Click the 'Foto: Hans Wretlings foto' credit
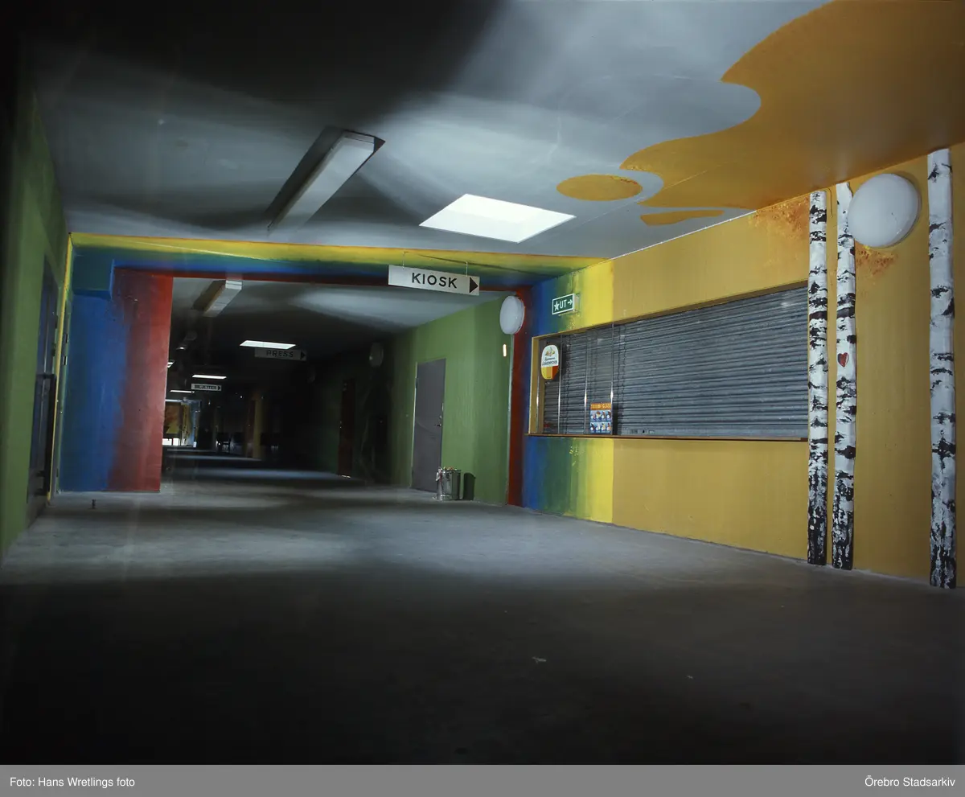The width and height of the screenshot is (965, 797). tap(72, 782)
